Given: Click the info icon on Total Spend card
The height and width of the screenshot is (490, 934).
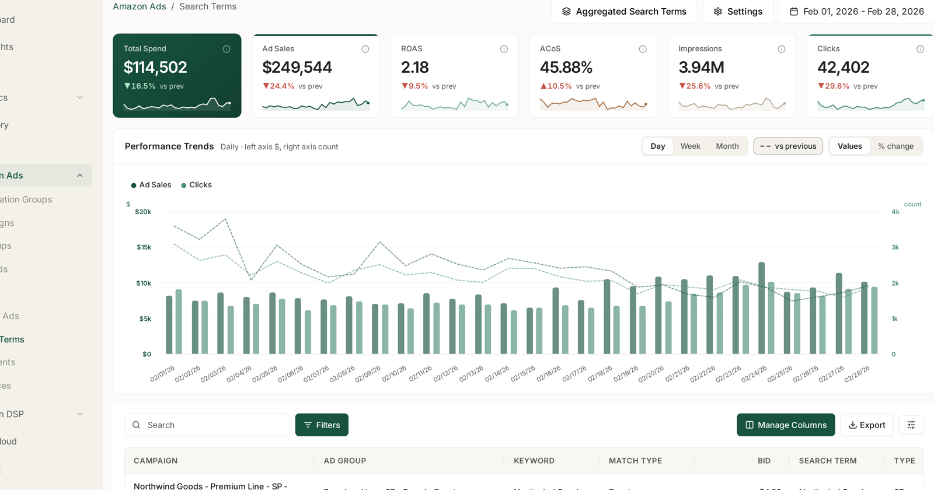Looking at the screenshot, I should point(226,49).
